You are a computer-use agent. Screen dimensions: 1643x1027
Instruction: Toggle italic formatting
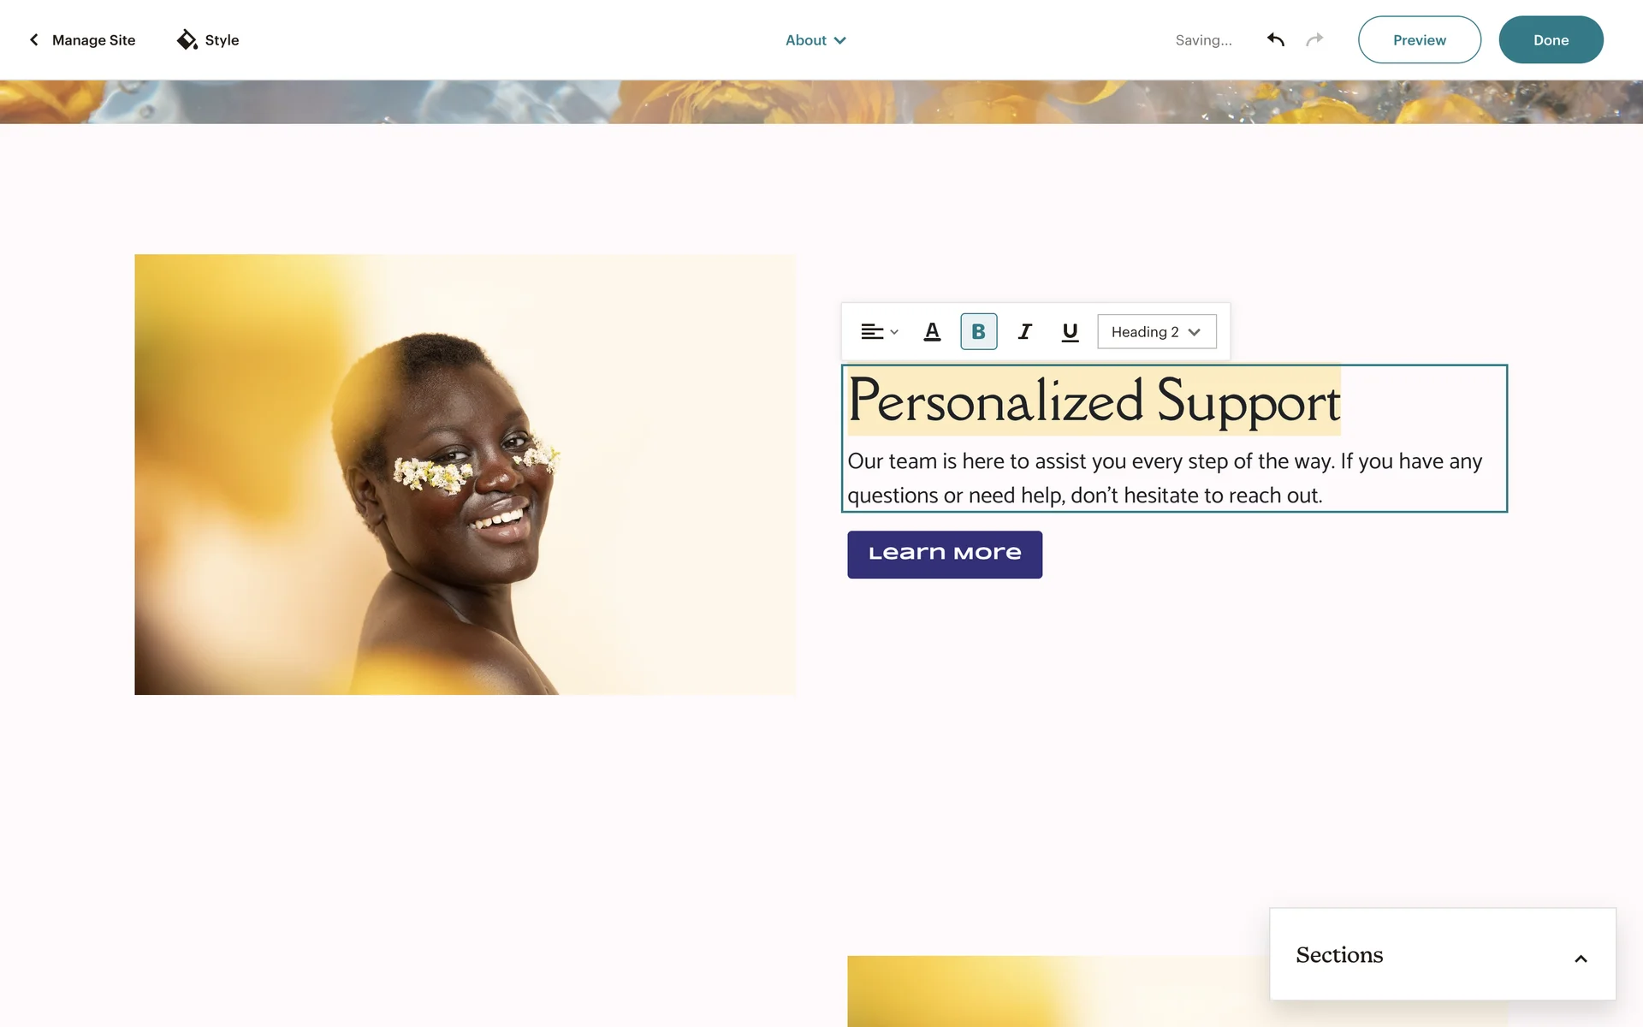click(x=1024, y=332)
